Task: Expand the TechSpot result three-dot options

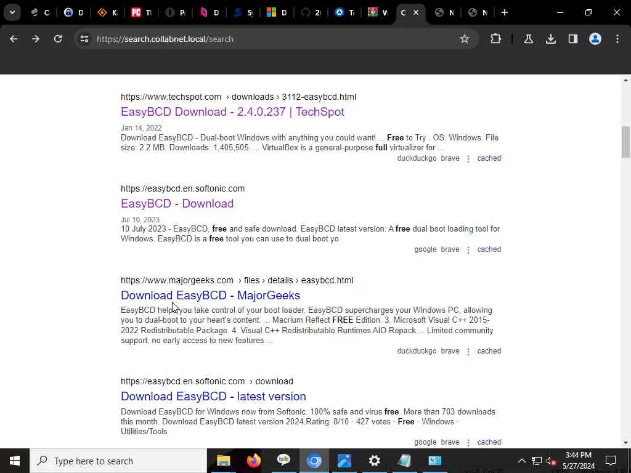Action: pos(468,159)
